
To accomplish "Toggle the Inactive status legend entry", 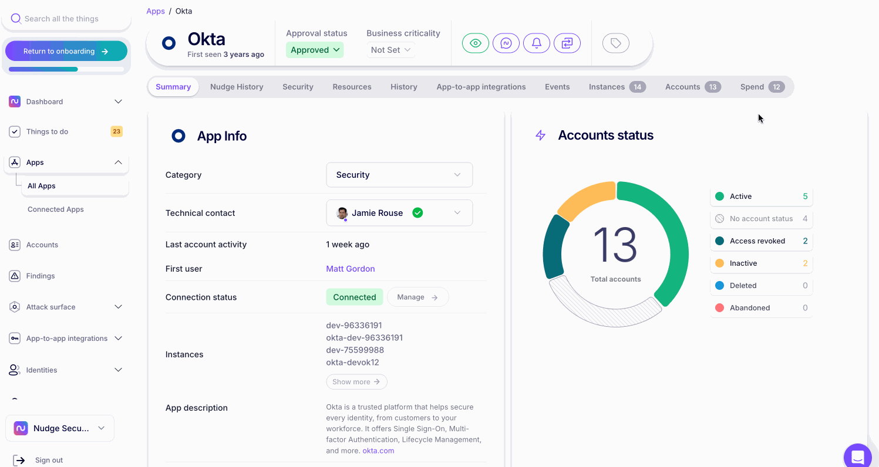I will (x=761, y=263).
